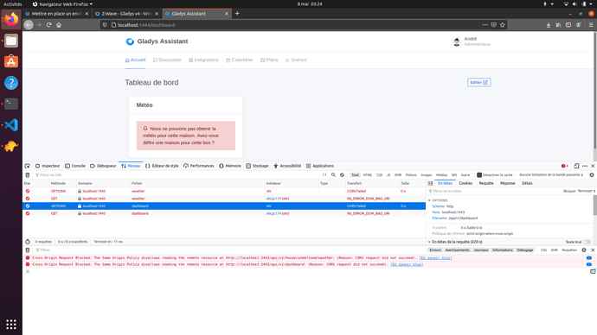597x335 pixels.
Task: Open the Navigateur Web Firefox app menu
Action: pos(62,4)
